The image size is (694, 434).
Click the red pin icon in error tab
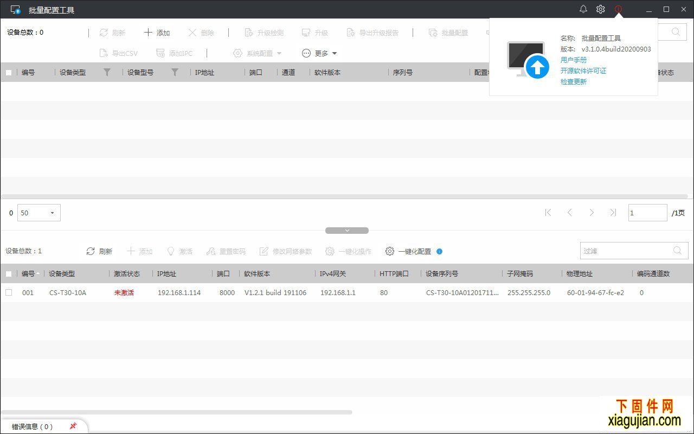pos(73,426)
